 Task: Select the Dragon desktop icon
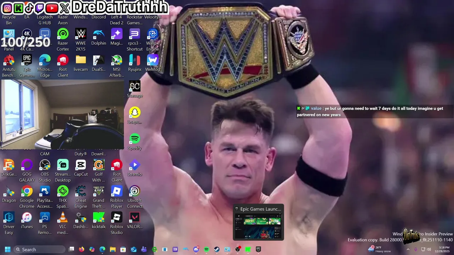(x=9, y=194)
